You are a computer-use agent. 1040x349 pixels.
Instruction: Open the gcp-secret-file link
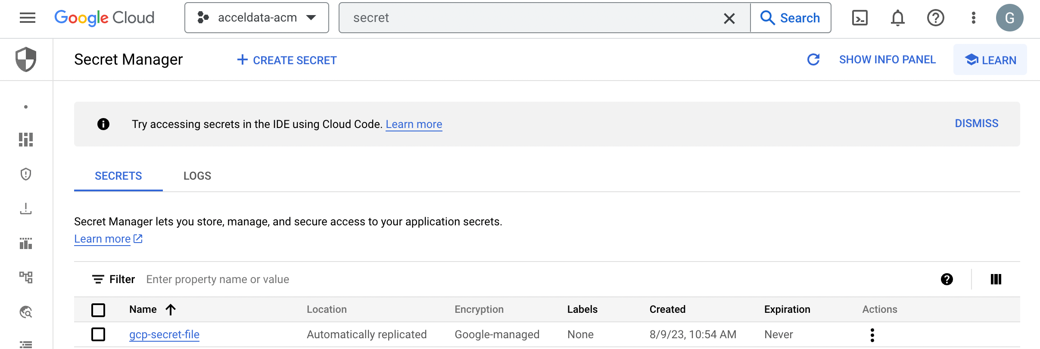click(x=164, y=334)
